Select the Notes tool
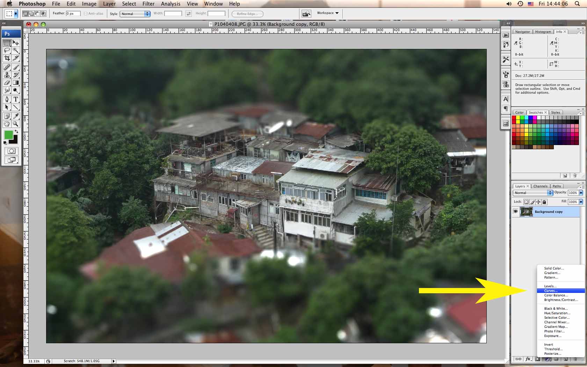This screenshot has height=367, width=587. pyautogui.click(x=7, y=116)
